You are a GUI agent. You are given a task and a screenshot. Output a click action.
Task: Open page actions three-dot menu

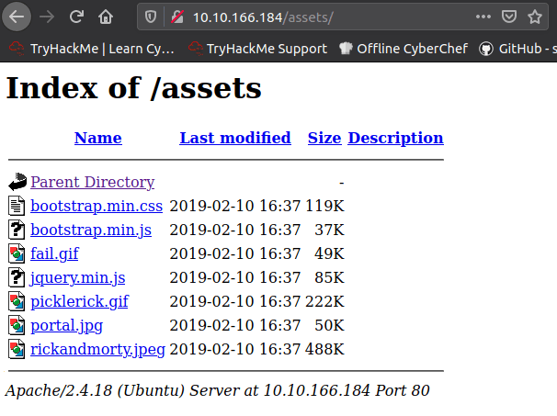[x=483, y=17]
